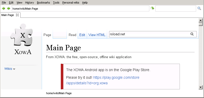Close the Main Page tab
The width and height of the screenshot is (204, 98).
(x=17, y=15)
